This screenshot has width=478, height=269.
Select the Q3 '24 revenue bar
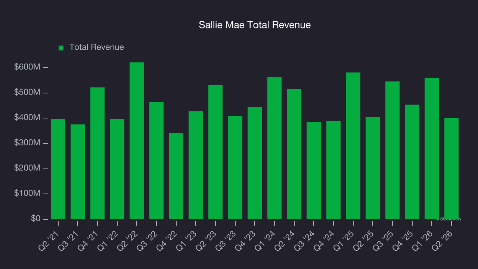(x=314, y=171)
